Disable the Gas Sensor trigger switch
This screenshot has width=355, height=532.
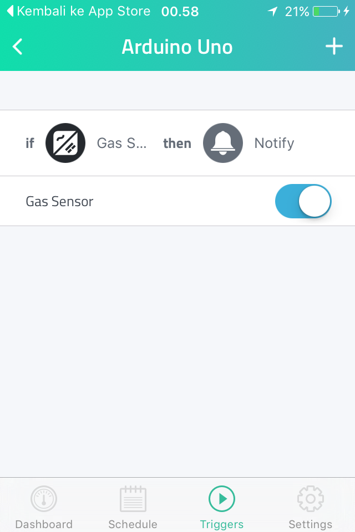pyautogui.click(x=303, y=201)
